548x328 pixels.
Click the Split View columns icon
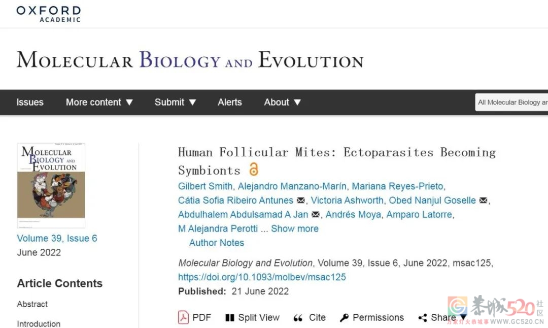point(230,317)
